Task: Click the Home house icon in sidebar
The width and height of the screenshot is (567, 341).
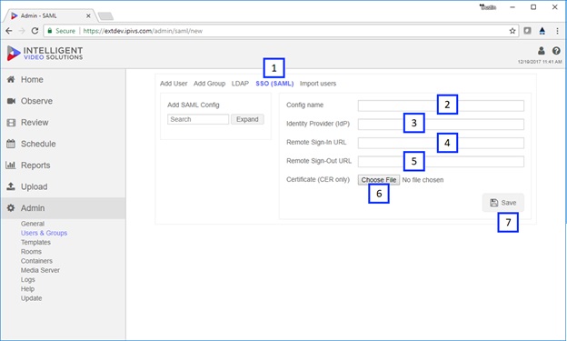Action: pos(11,79)
